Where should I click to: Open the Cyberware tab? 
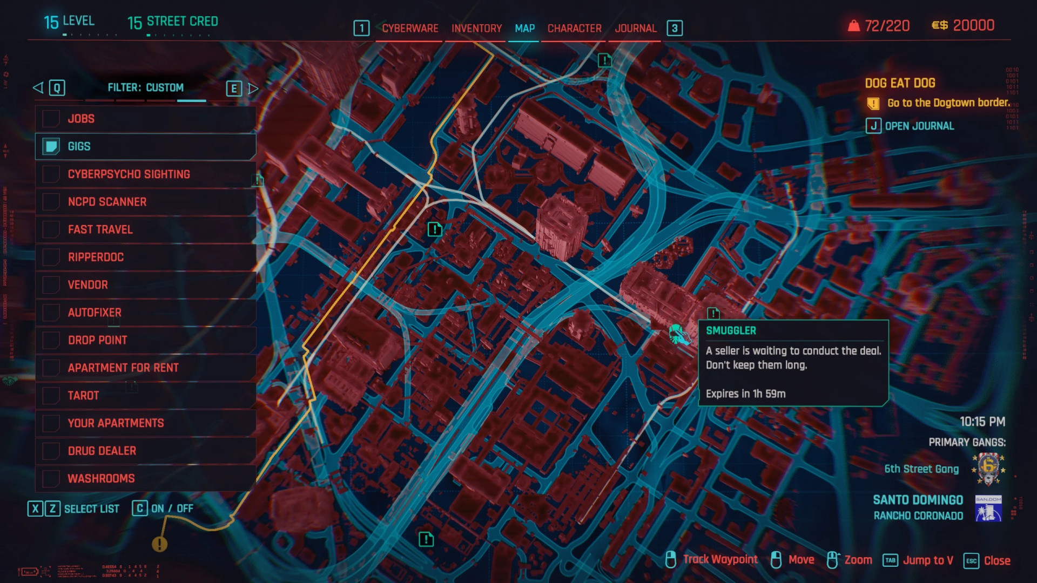tap(410, 29)
